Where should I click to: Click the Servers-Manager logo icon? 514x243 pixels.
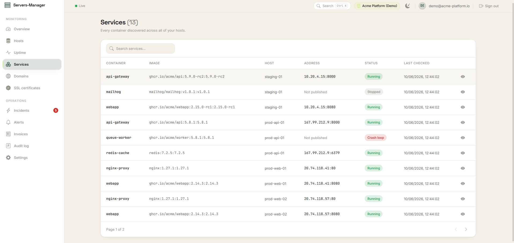(8, 5)
